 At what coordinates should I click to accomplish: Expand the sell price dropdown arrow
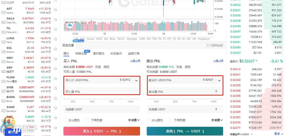(219, 80)
